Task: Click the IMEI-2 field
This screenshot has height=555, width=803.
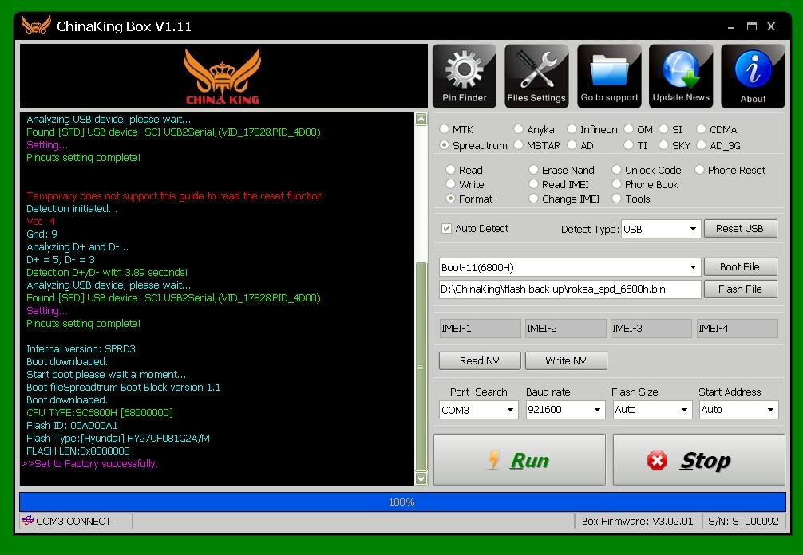Action: [x=565, y=328]
